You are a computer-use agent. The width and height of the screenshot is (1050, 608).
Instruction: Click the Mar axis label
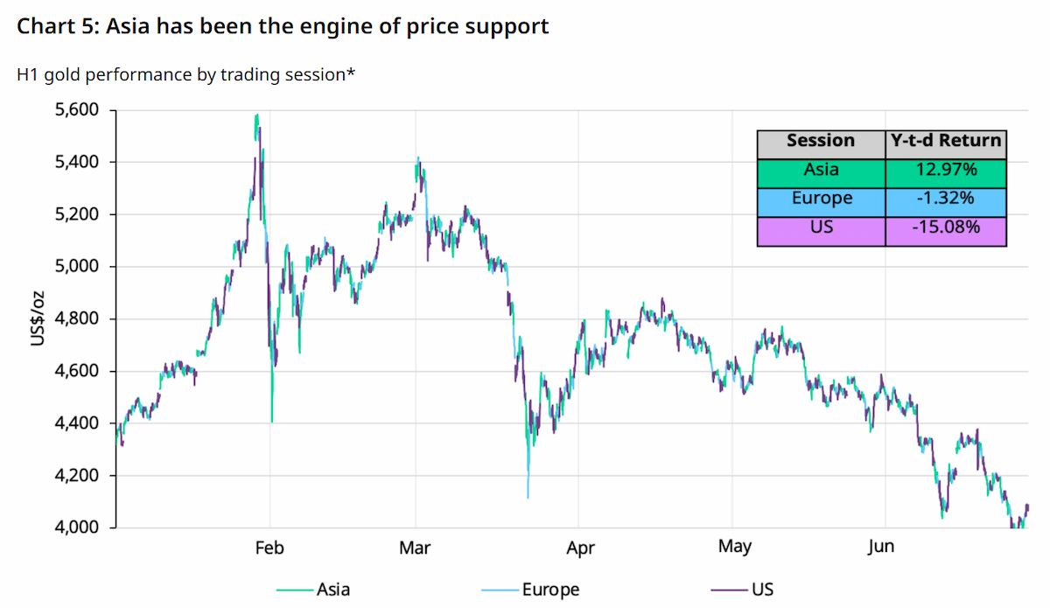coord(415,548)
